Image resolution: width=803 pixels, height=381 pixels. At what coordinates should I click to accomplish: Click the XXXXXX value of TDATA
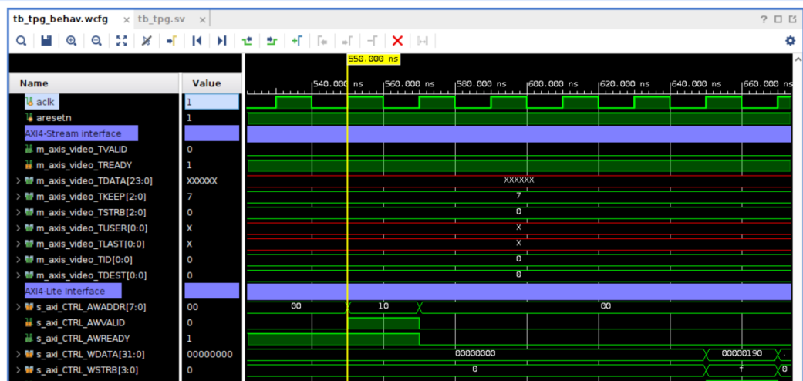point(202,180)
